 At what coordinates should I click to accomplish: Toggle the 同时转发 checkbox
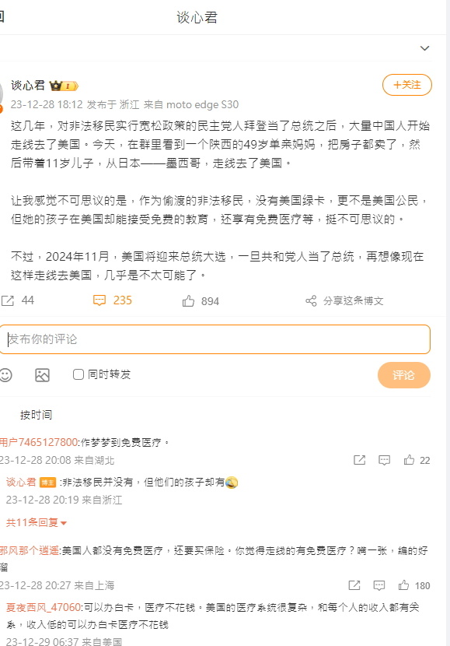pos(78,374)
